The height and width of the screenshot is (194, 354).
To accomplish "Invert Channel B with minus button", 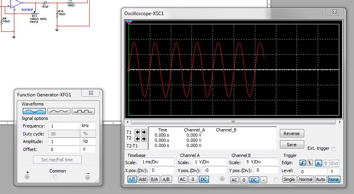I will (263, 180).
